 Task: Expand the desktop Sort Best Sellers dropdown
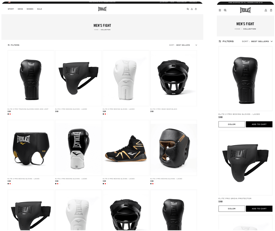click(x=183, y=45)
